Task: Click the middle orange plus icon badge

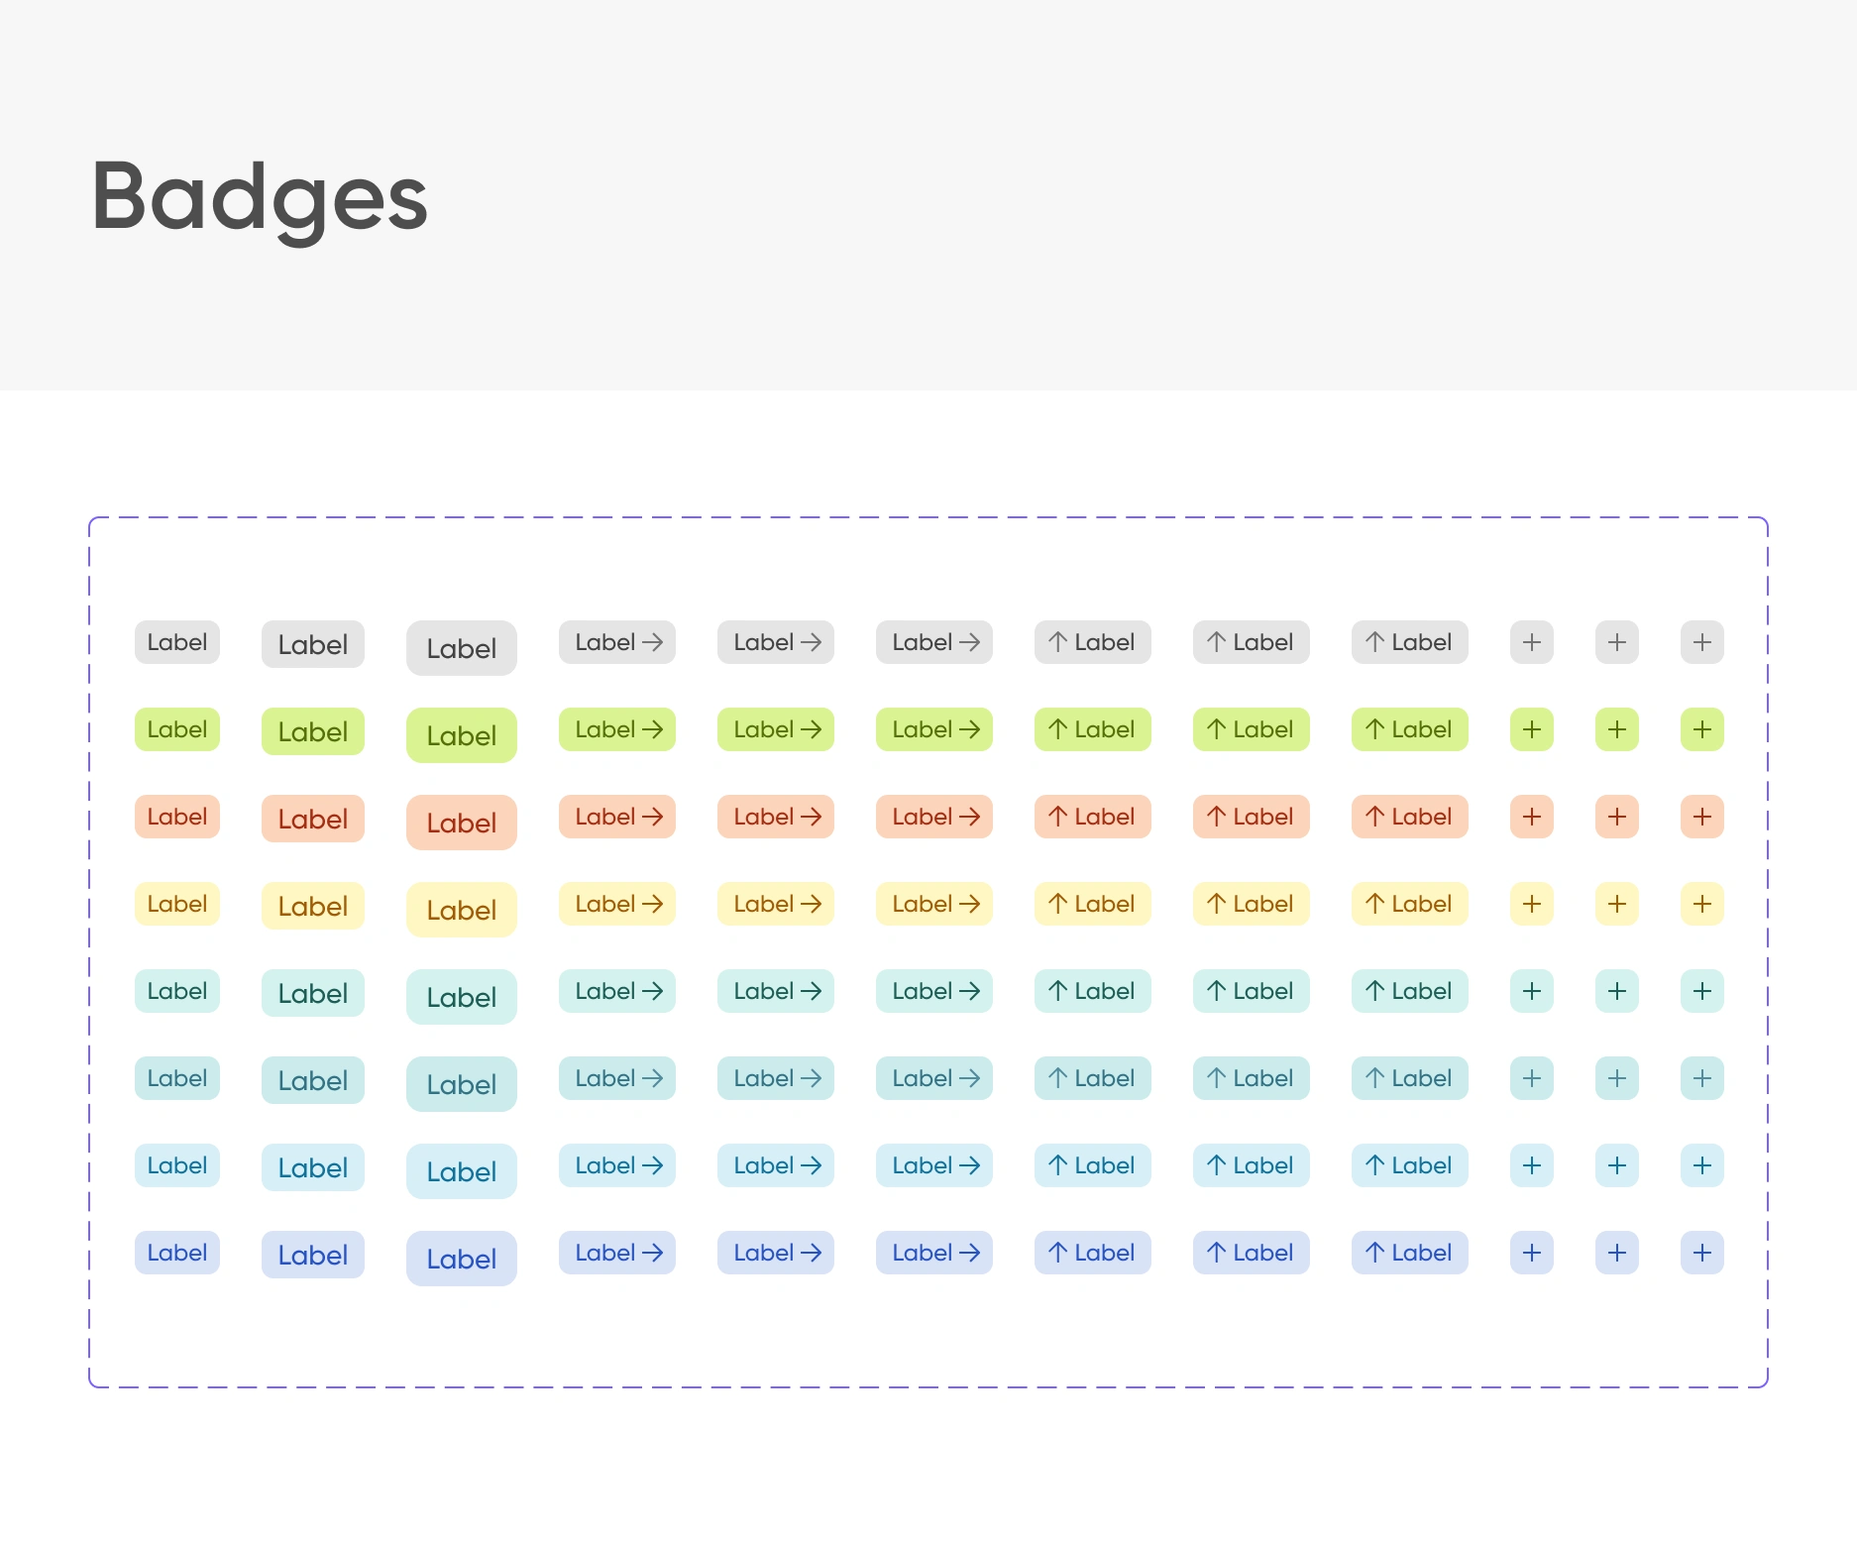Action: tap(1616, 817)
